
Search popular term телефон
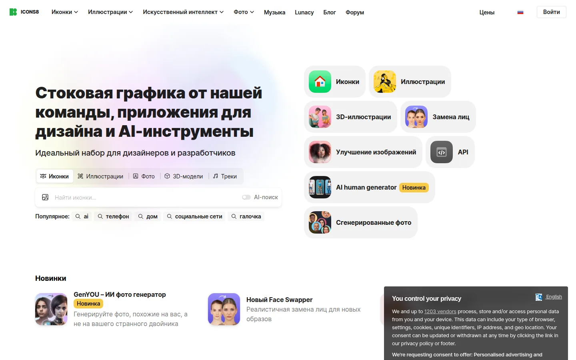pos(113,216)
